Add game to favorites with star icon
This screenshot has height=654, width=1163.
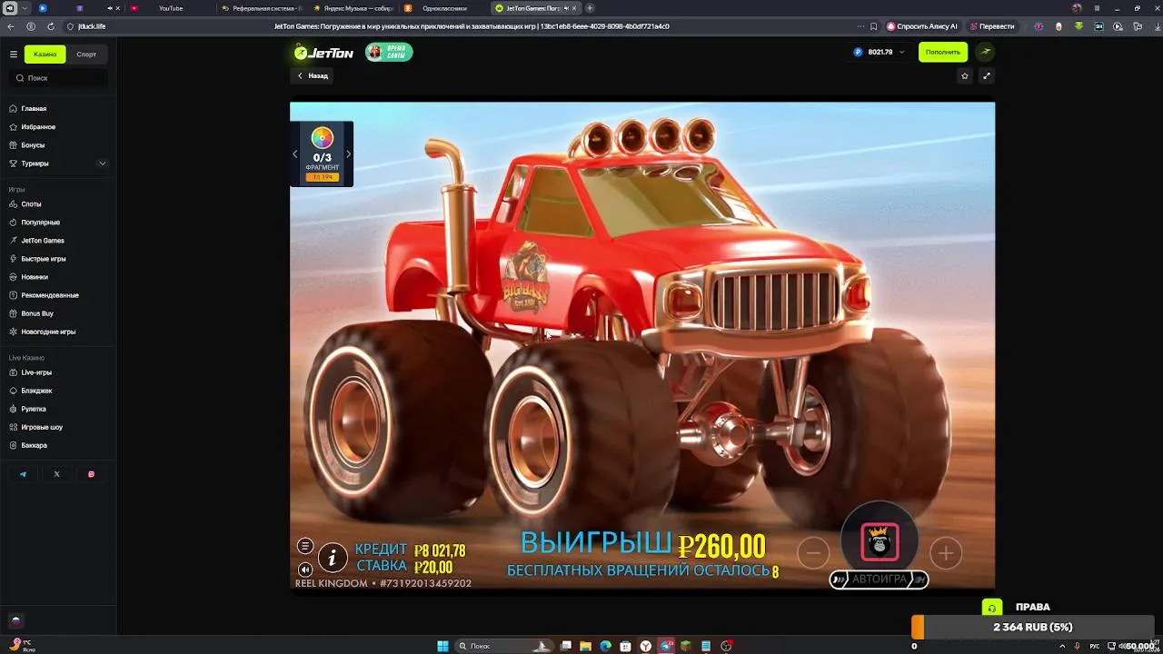(965, 76)
